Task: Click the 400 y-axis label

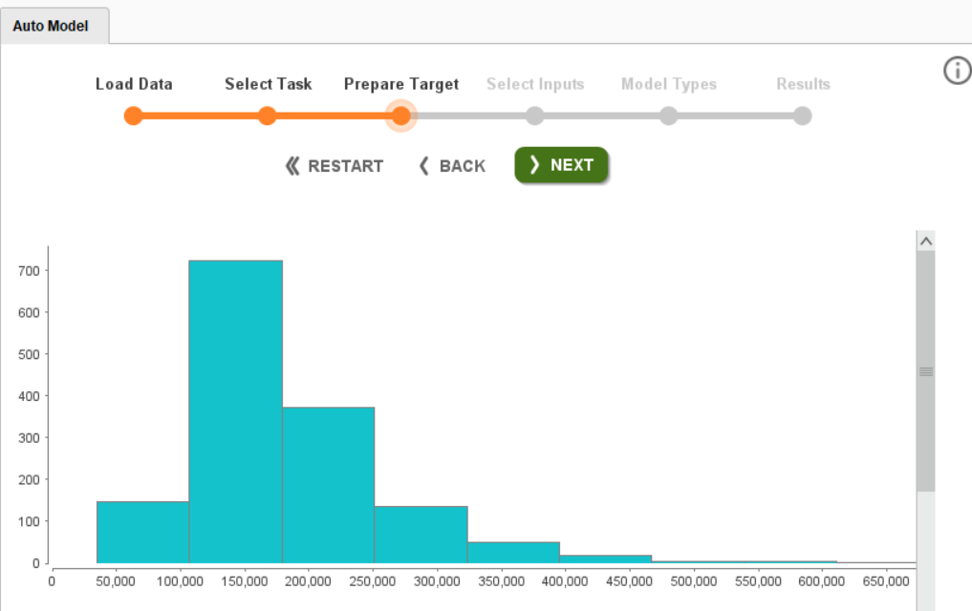Action: pos(29,396)
